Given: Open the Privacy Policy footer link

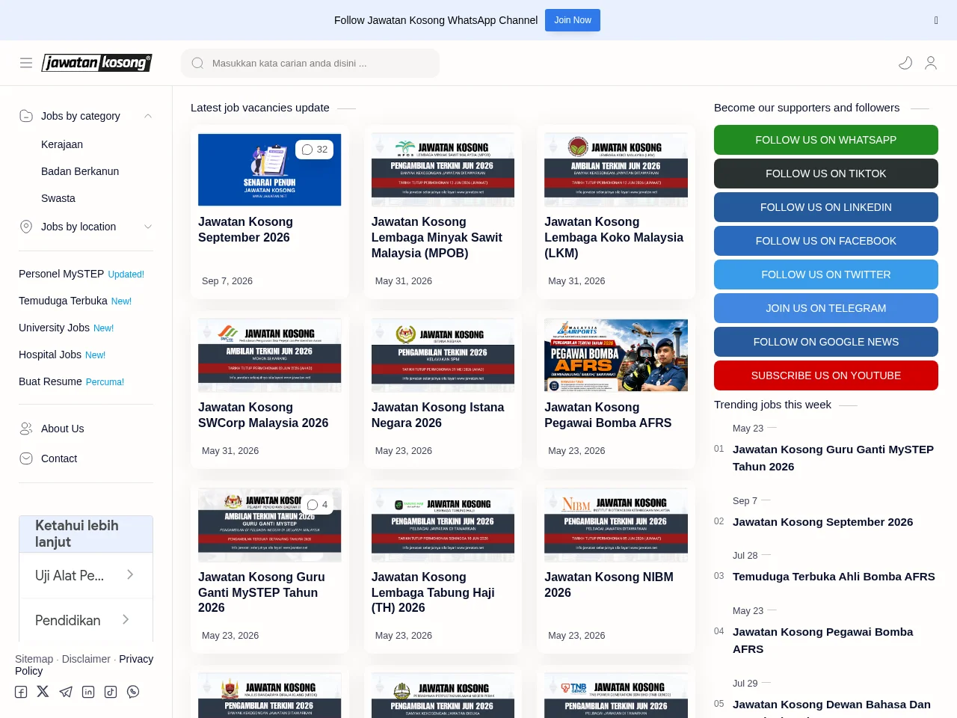Looking at the screenshot, I should [x=84, y=665].
